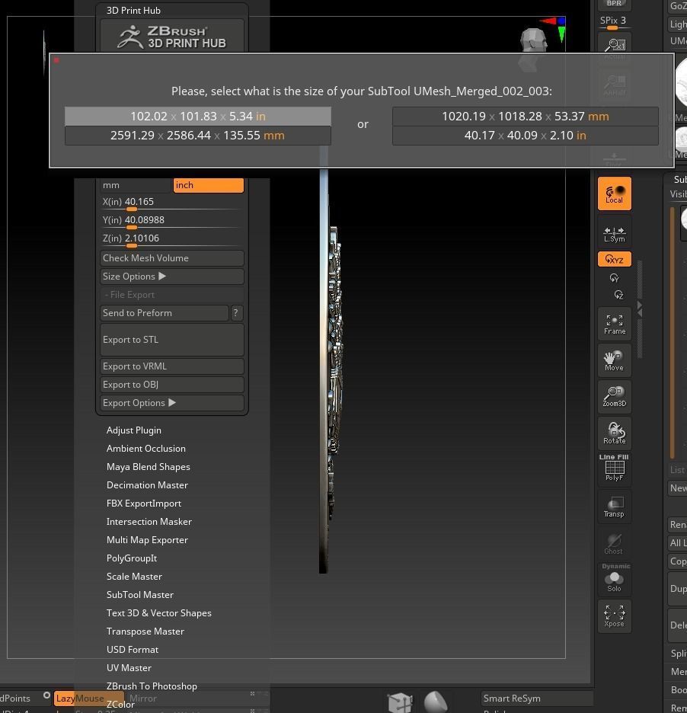
Task: Toggle Transp transparency mode
Action: (614, 507)
